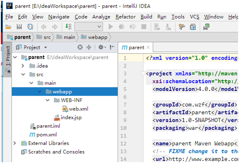Open the run configuration combo box
Image resolution: width=239 pixels, height=163 pixels.
click(89, 27)
